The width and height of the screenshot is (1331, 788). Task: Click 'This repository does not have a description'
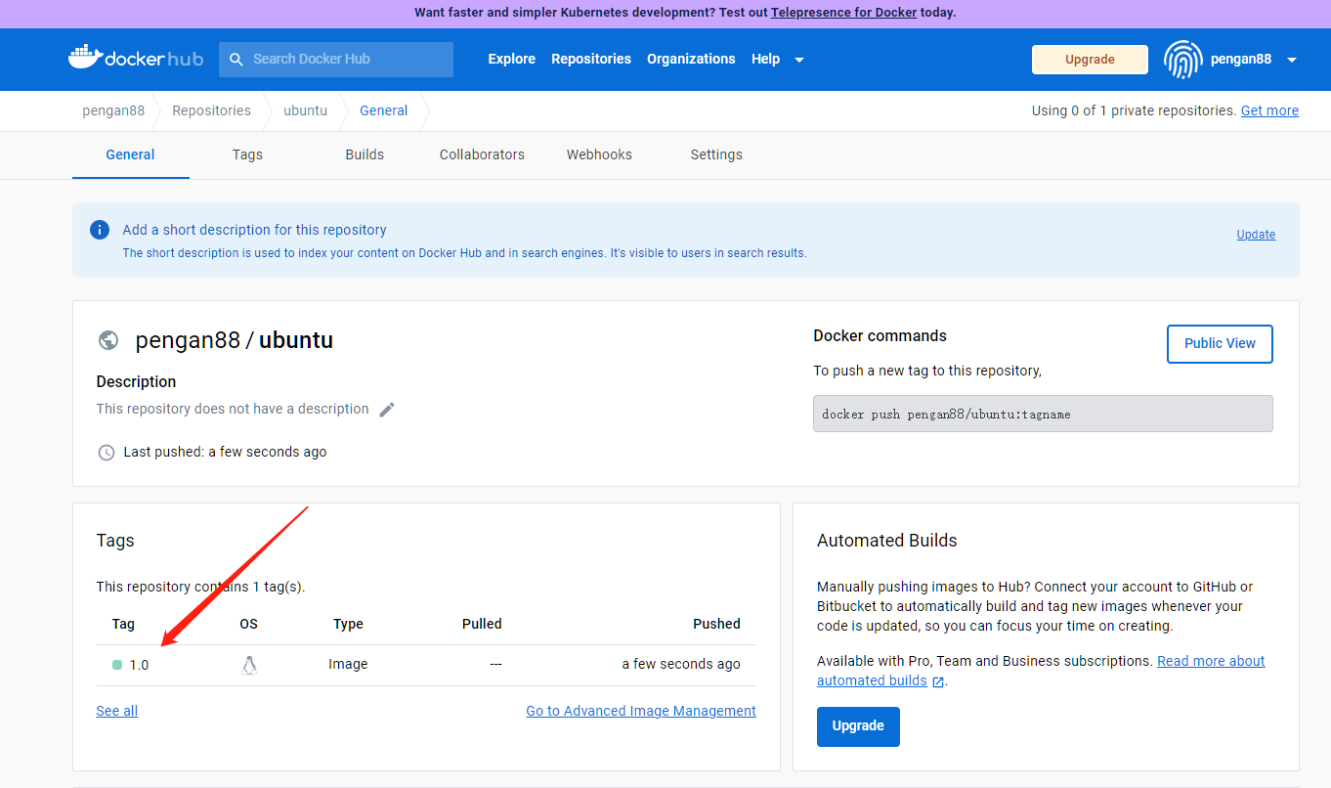coord(233,409)
